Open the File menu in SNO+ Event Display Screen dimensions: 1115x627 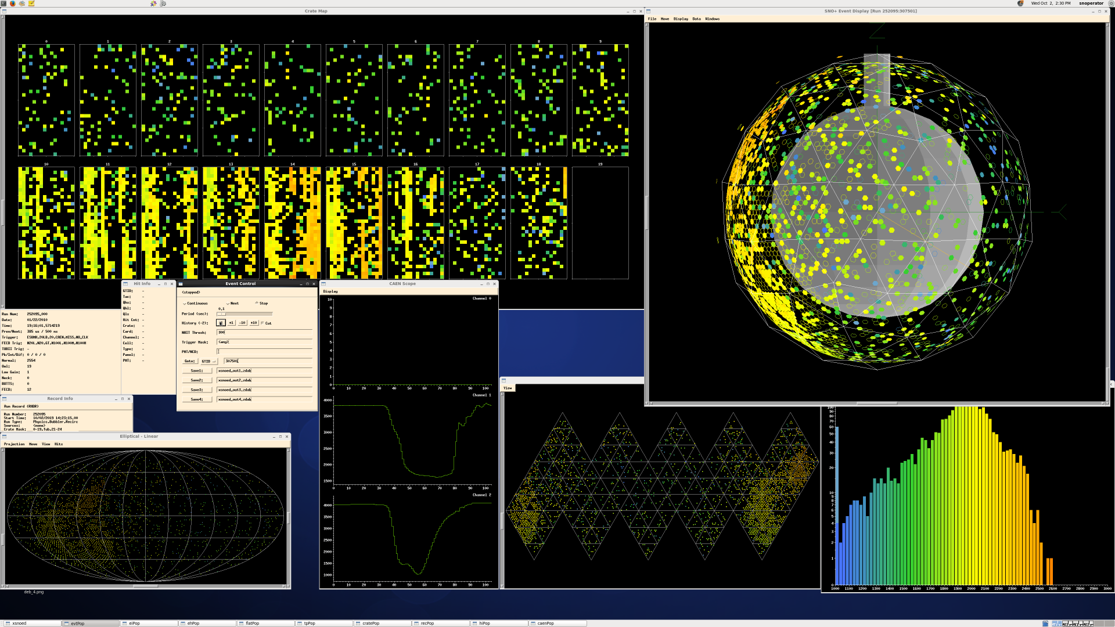(653, 19)
